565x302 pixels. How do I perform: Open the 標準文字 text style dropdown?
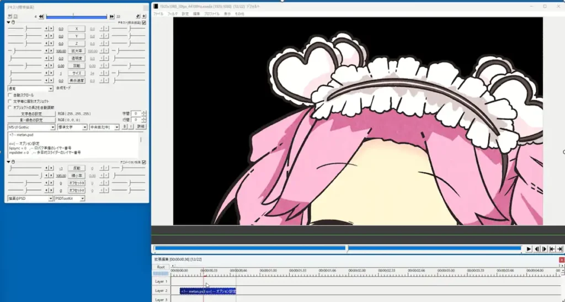pos(72,127)
